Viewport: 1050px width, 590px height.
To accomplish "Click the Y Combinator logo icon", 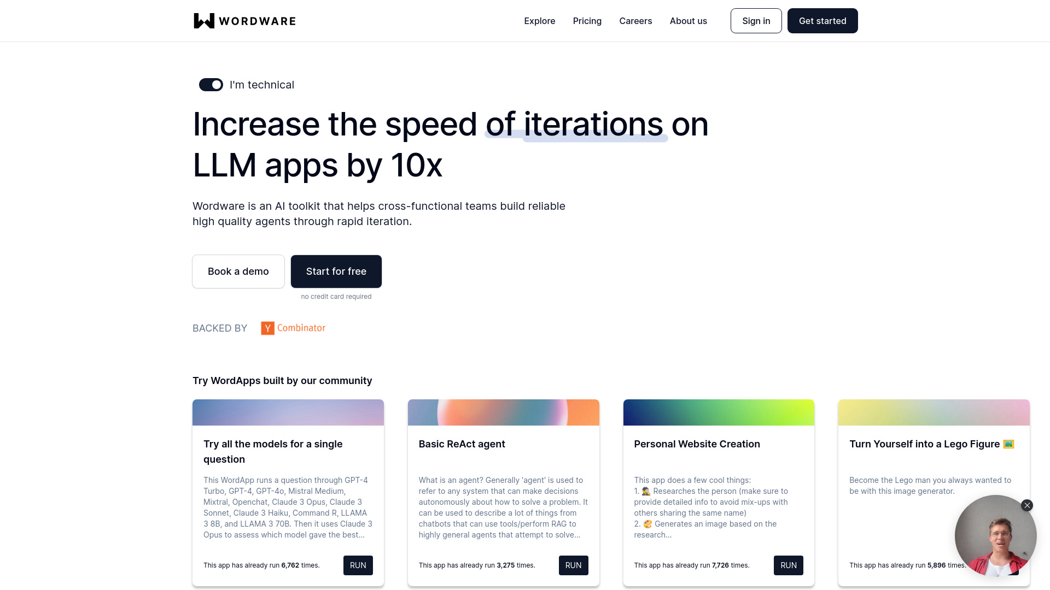I will tap(267, 328).
